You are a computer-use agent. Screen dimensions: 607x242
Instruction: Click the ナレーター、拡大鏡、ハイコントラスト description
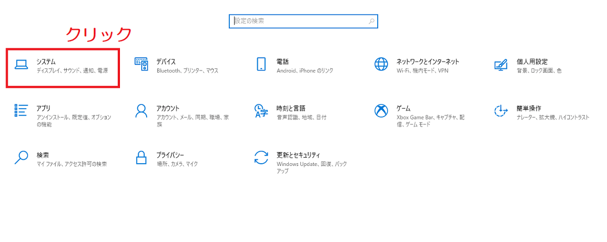pyautogui.click(x=553, y=117)
